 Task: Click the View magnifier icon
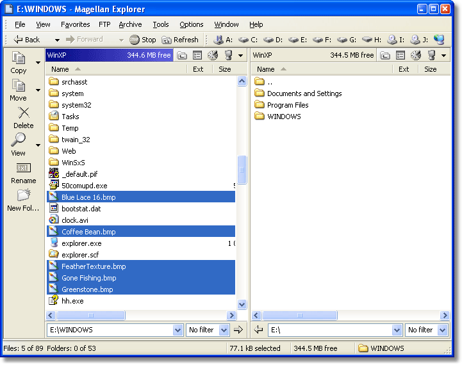coord(18,141)
